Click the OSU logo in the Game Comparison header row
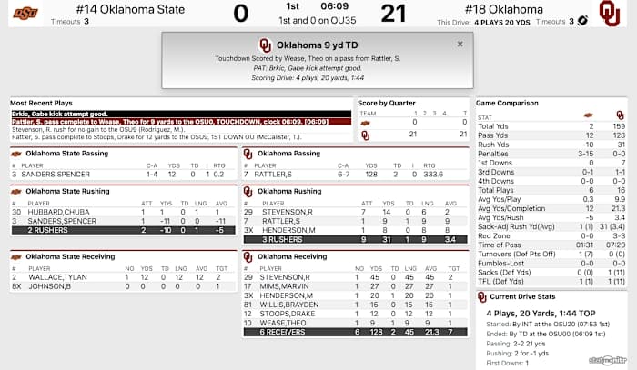The width and height of the screenshot is (637, 370). (x=587, y=116)
